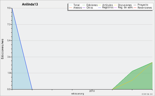Click the light blue Total legend line

pyautogui.click(x=71, y=5)
